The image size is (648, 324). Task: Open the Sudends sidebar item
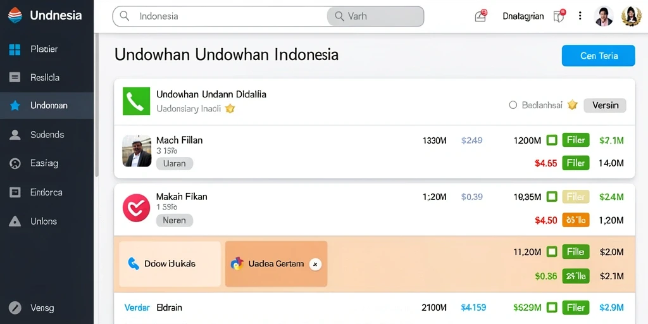47,135
